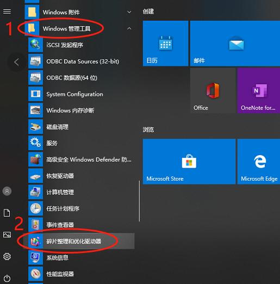This screenshot has height=284, width=280.
Task: Click the 恢复驱动器 drive icon
Action: (35, 176)
